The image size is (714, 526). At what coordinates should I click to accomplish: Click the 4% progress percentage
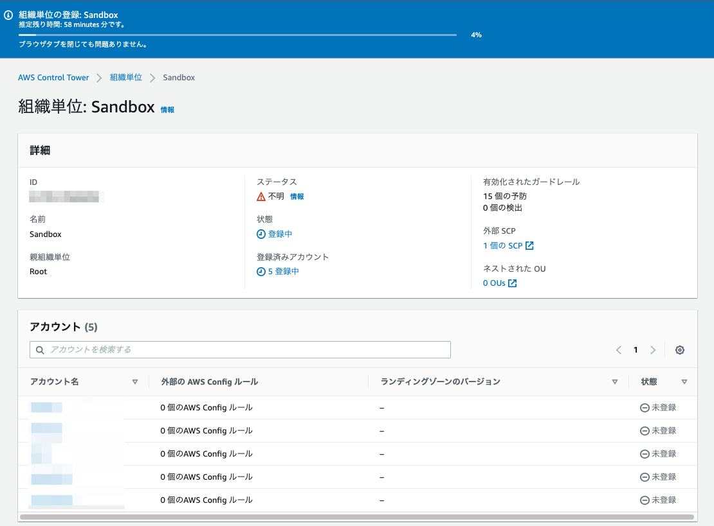[x=476, y=35]
